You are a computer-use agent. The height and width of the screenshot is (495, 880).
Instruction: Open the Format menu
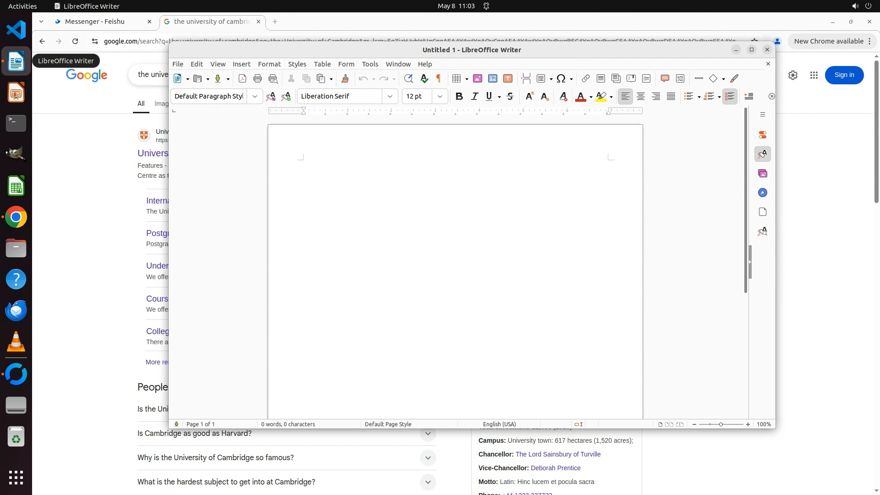click(x=269, y=64)
